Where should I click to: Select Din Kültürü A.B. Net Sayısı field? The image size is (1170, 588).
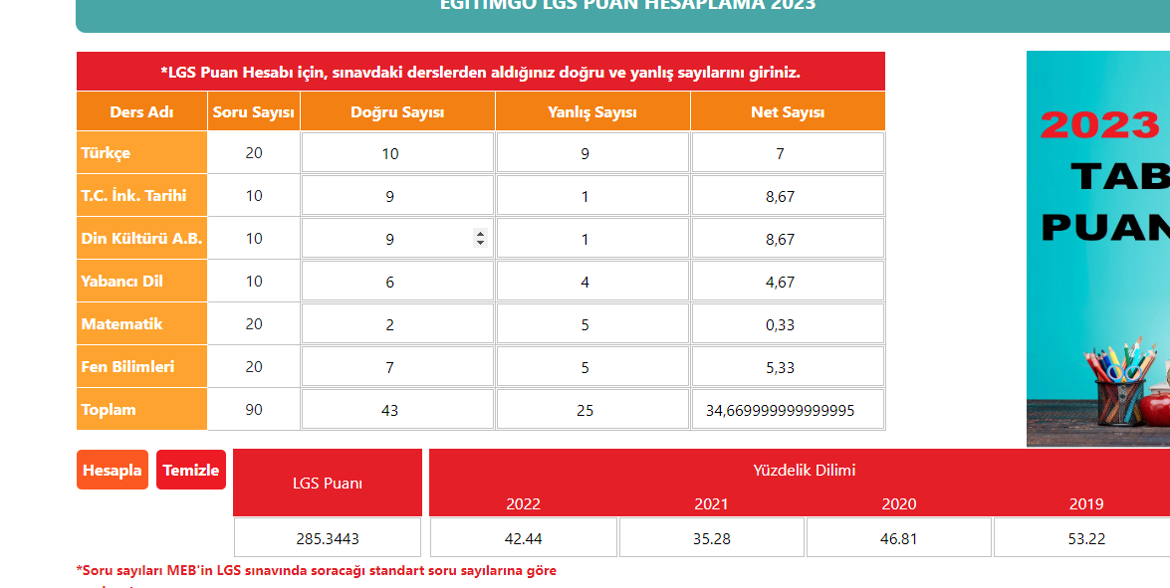(788, 239)
